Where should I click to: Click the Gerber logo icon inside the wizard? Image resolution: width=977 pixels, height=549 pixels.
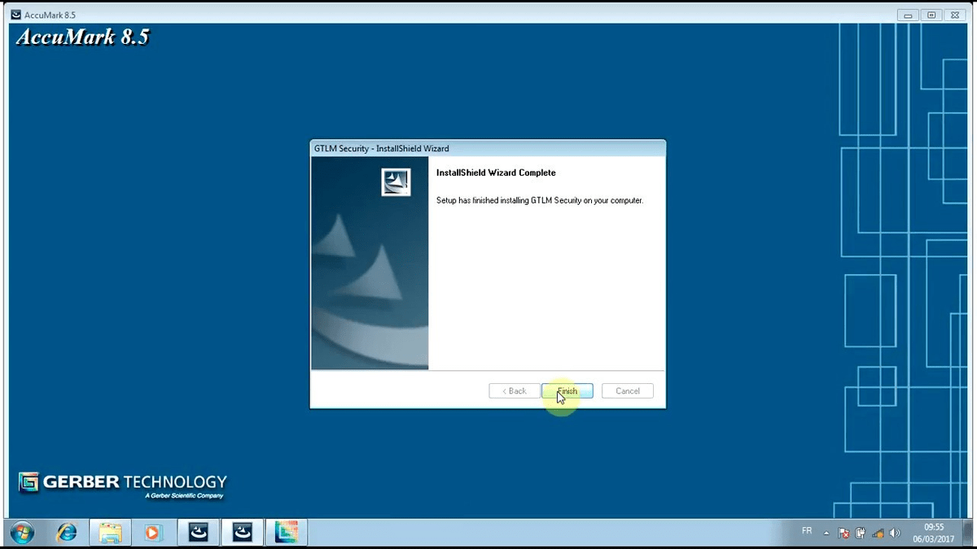click(396, 182)
